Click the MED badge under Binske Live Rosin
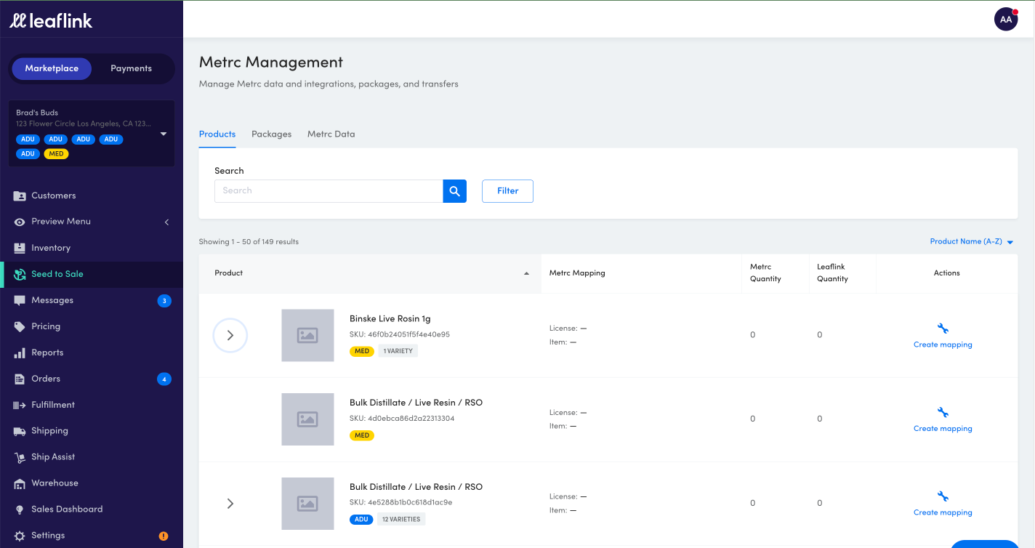This screenshot has width=1035, height=548. coord(362,351)
